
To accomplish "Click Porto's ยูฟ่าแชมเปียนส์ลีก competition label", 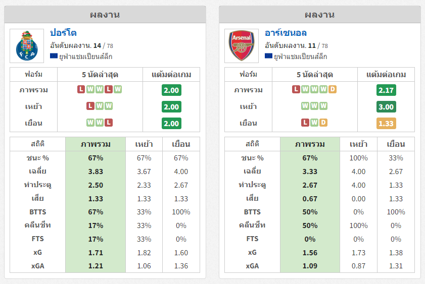I will coord(85,56).
